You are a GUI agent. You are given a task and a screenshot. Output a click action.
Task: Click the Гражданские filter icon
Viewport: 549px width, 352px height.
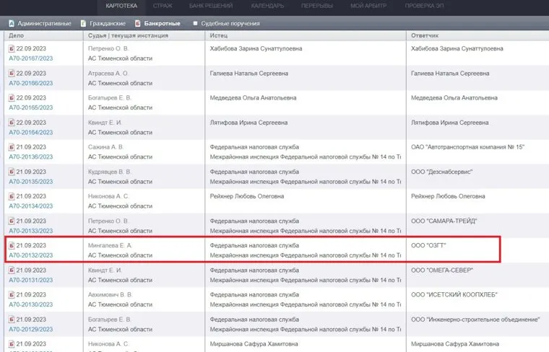(x=83, y=23)
